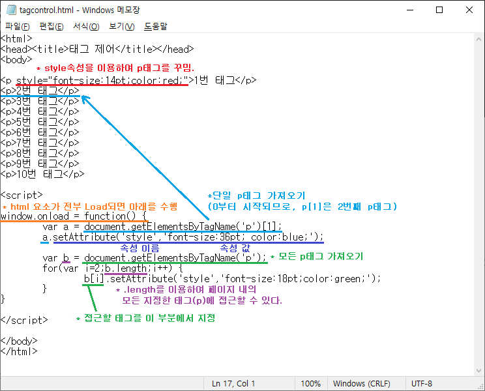Viewport: 485px width, 391px height.
Task: Click the 'var b = document.getElementsByTagName' line
Action: click(x=154, y=258)
